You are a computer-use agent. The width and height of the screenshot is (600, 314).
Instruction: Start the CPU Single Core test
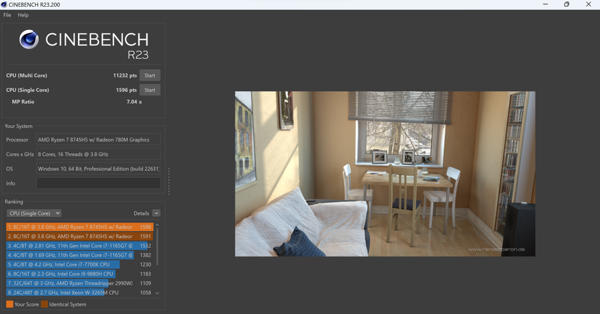coord(150,90)
